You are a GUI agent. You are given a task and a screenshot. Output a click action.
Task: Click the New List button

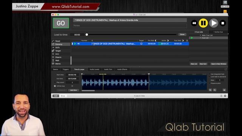(194, 64)
